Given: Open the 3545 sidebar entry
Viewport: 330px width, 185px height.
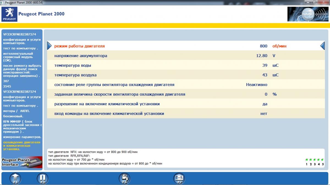Looking at the screenshot, I should pyautogui.click(x=7, y=86).
